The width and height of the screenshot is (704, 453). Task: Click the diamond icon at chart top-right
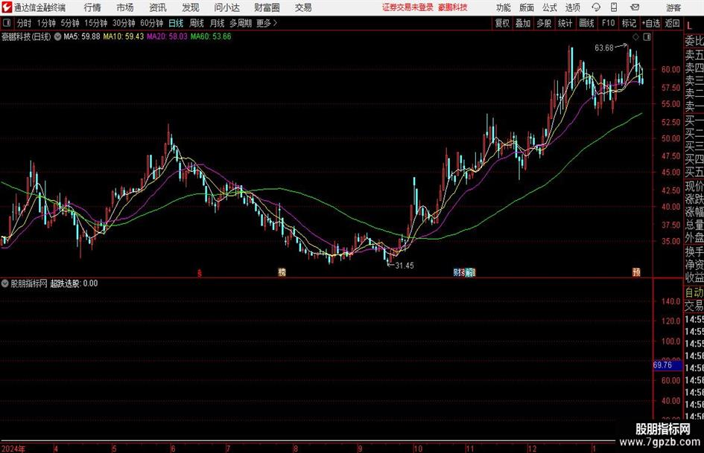pyautogui.click(x=635, y=37)
